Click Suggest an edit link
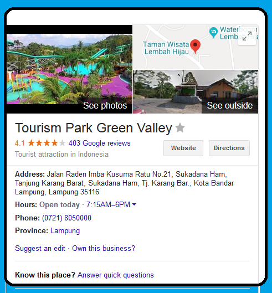This screenshot has height=293, width=272. coord(40,248)
